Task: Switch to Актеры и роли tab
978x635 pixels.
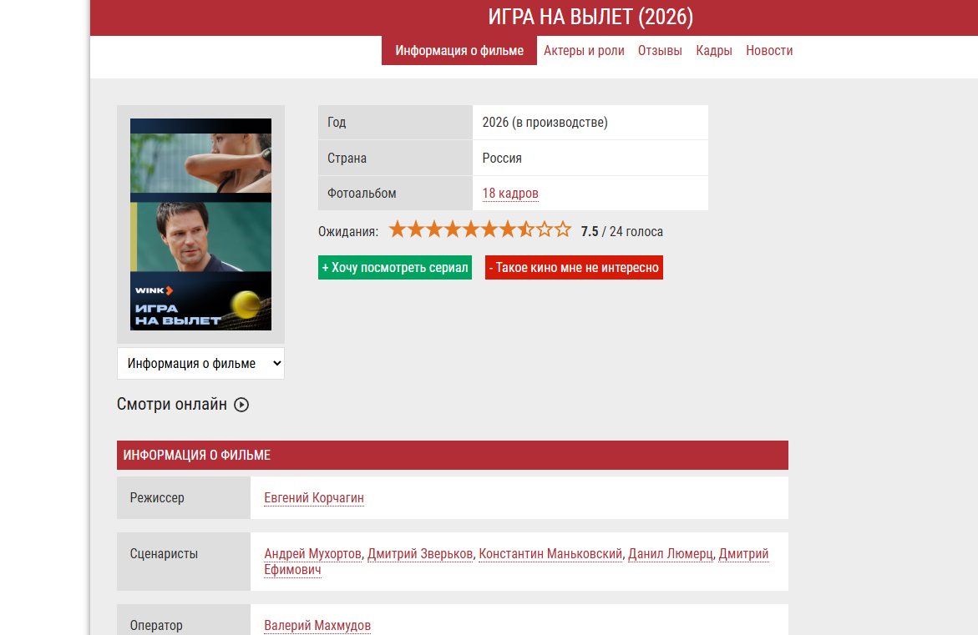Action: pos(584,51)
